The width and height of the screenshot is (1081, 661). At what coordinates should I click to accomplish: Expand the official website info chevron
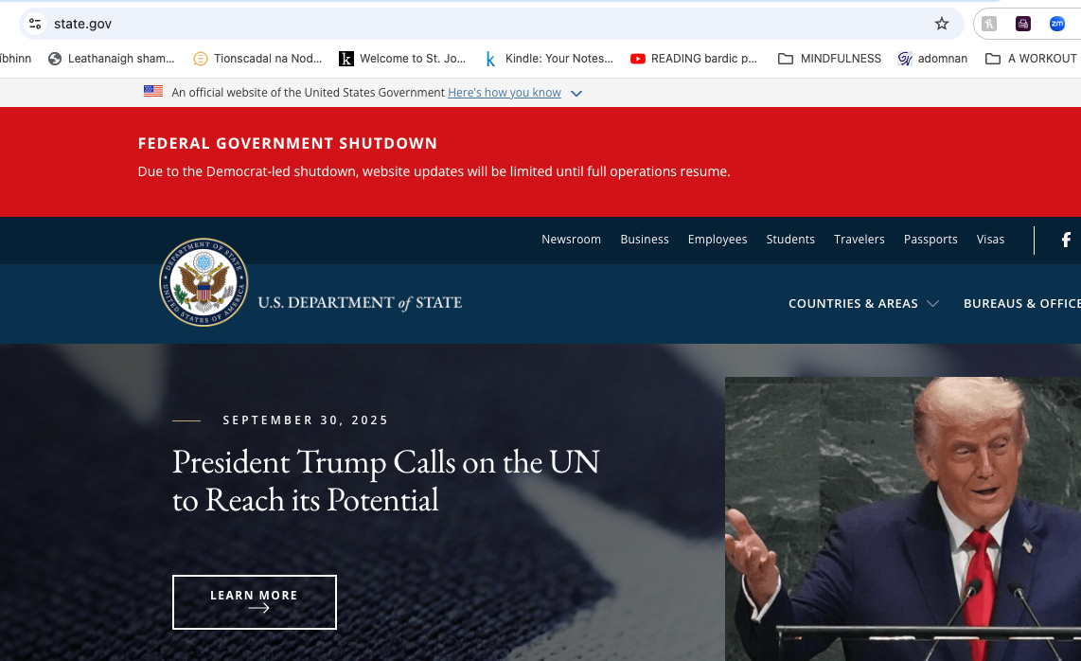[576, 93]
